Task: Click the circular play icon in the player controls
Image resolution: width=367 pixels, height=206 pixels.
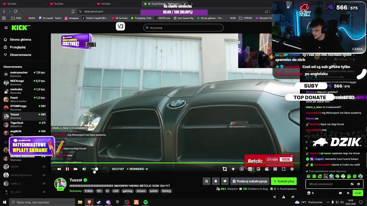Action: (x=241, y=169)
